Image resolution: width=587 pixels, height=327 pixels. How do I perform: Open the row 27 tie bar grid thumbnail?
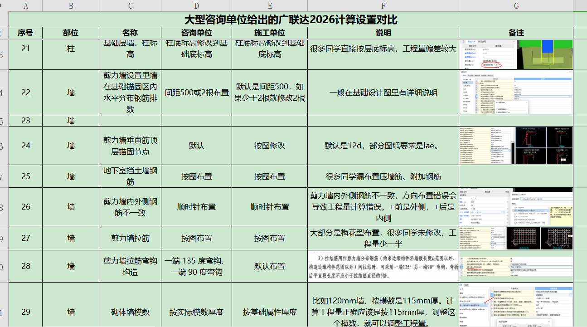tap(516, 238)
